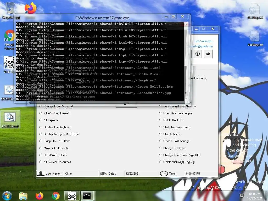The image size is (268, 201).
Task: Select Kill System Resources option
Action: [55, 162]
